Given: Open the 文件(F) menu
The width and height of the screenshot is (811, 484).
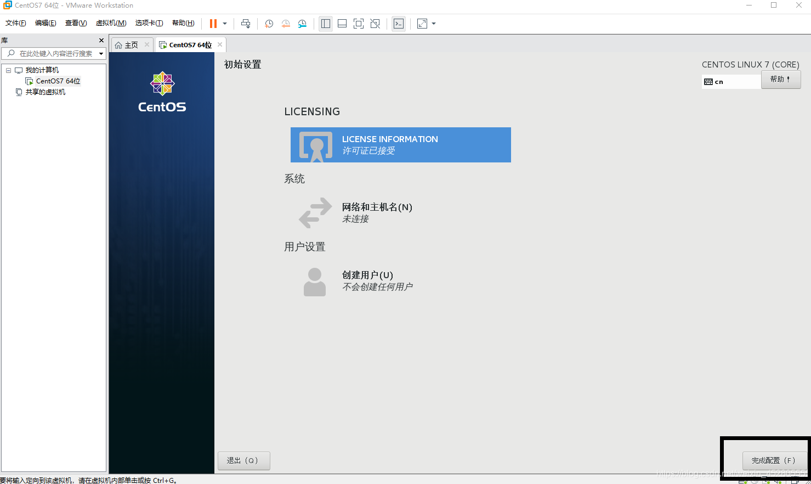Looking at the screenshot, I should [16, 23].
